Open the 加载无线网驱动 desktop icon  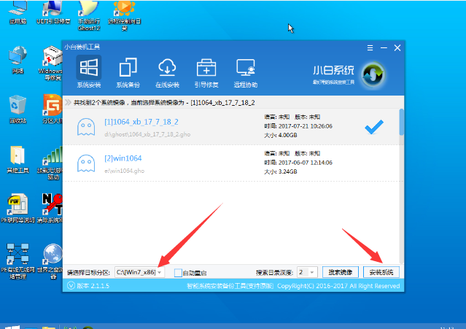(x=50, y=163)
